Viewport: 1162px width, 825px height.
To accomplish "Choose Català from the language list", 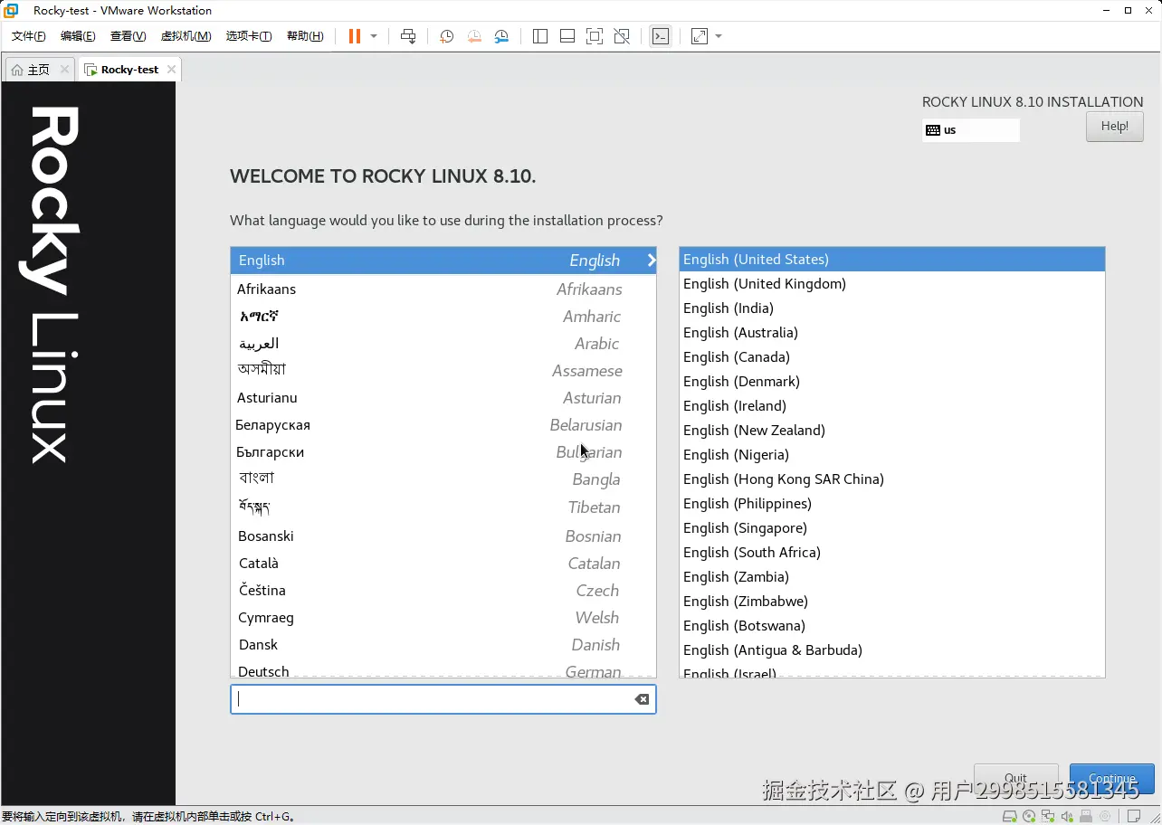I will click(443, 564).
